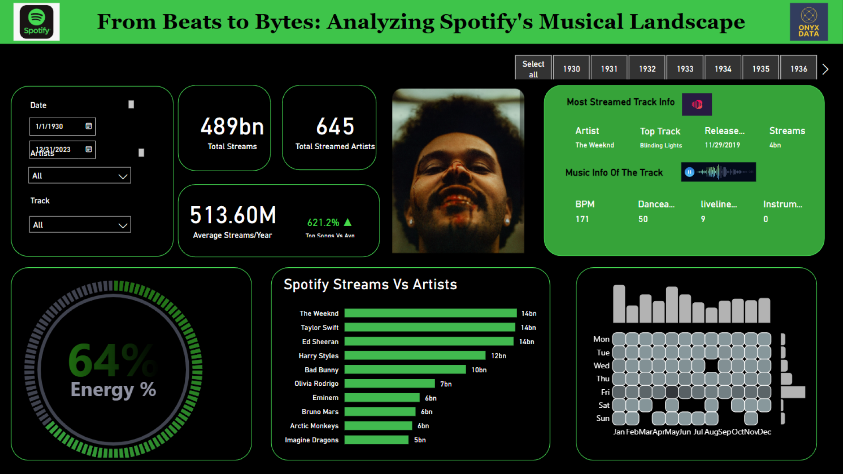Viewport: 843px width, 474px height.
Task: Click The Weeknd album cover image
Action: tap(458, 171)
